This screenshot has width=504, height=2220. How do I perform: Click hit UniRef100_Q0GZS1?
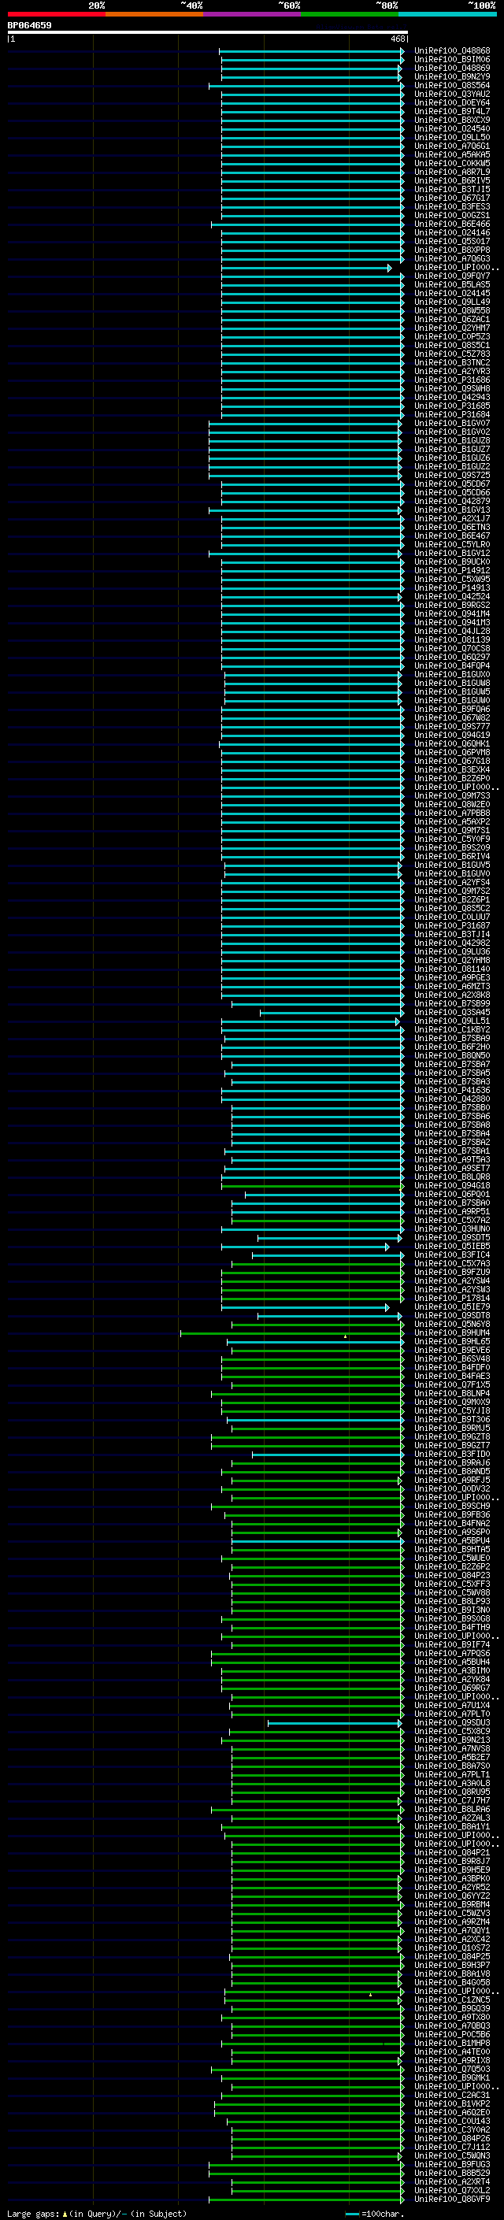452,216
